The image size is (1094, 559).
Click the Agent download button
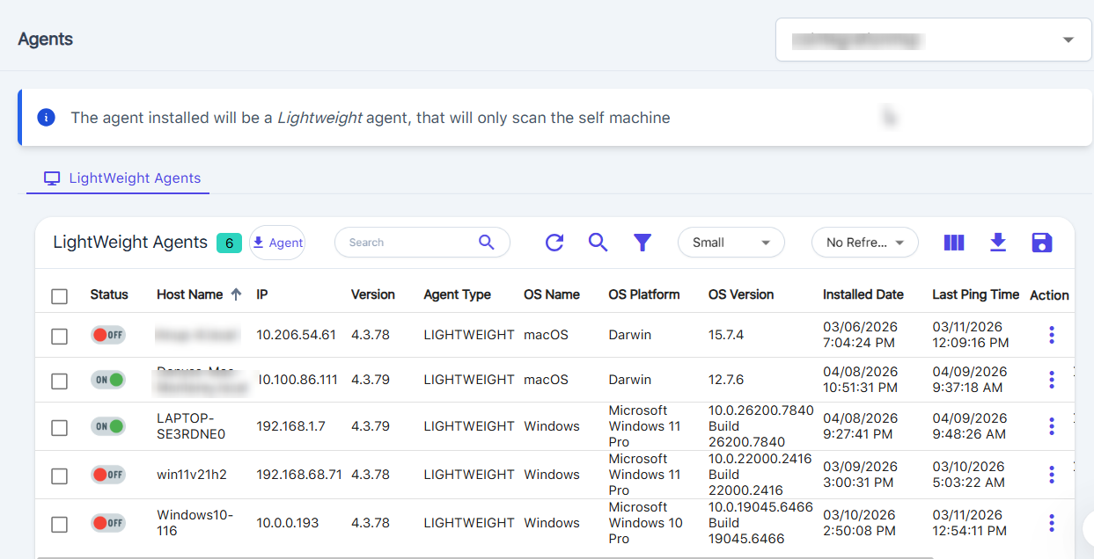click(277, 243)
